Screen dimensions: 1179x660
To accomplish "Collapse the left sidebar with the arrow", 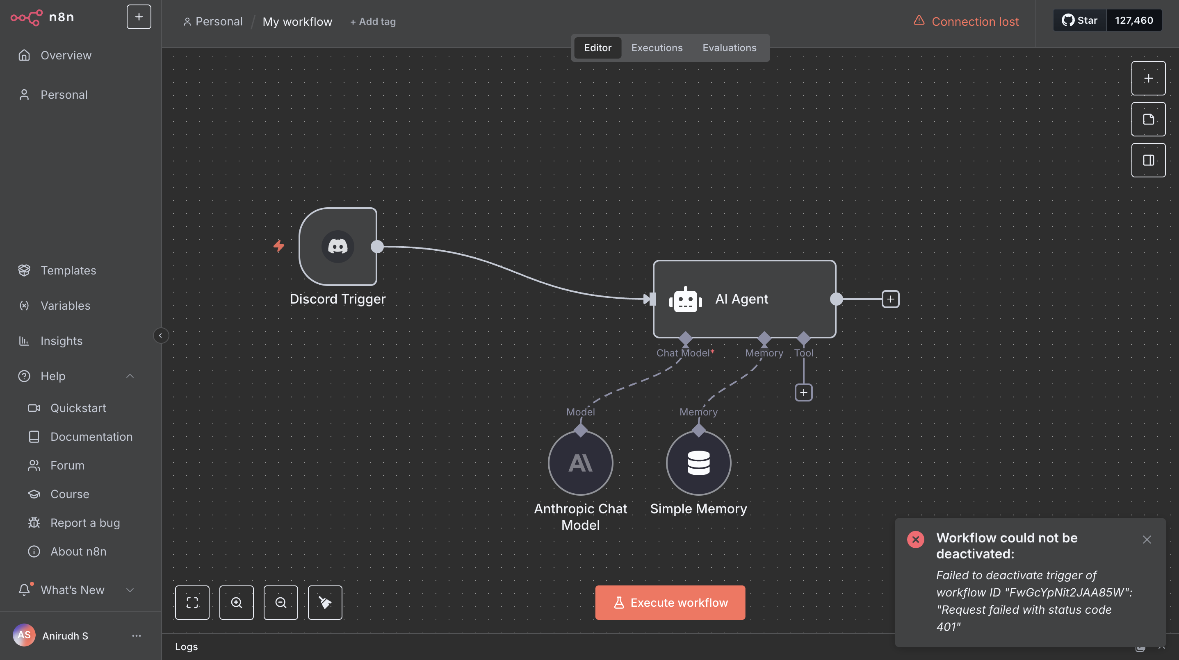I will [x=161, y=335].
